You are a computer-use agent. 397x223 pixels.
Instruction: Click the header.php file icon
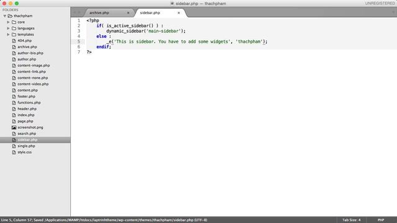pyautogui.click(x=14, y=109)
